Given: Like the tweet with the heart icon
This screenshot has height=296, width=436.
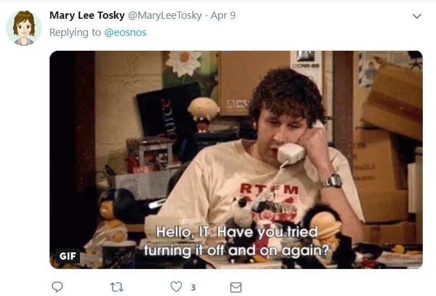Looking at the screenshot, I should pyautogui.click(x=176, y=287).
